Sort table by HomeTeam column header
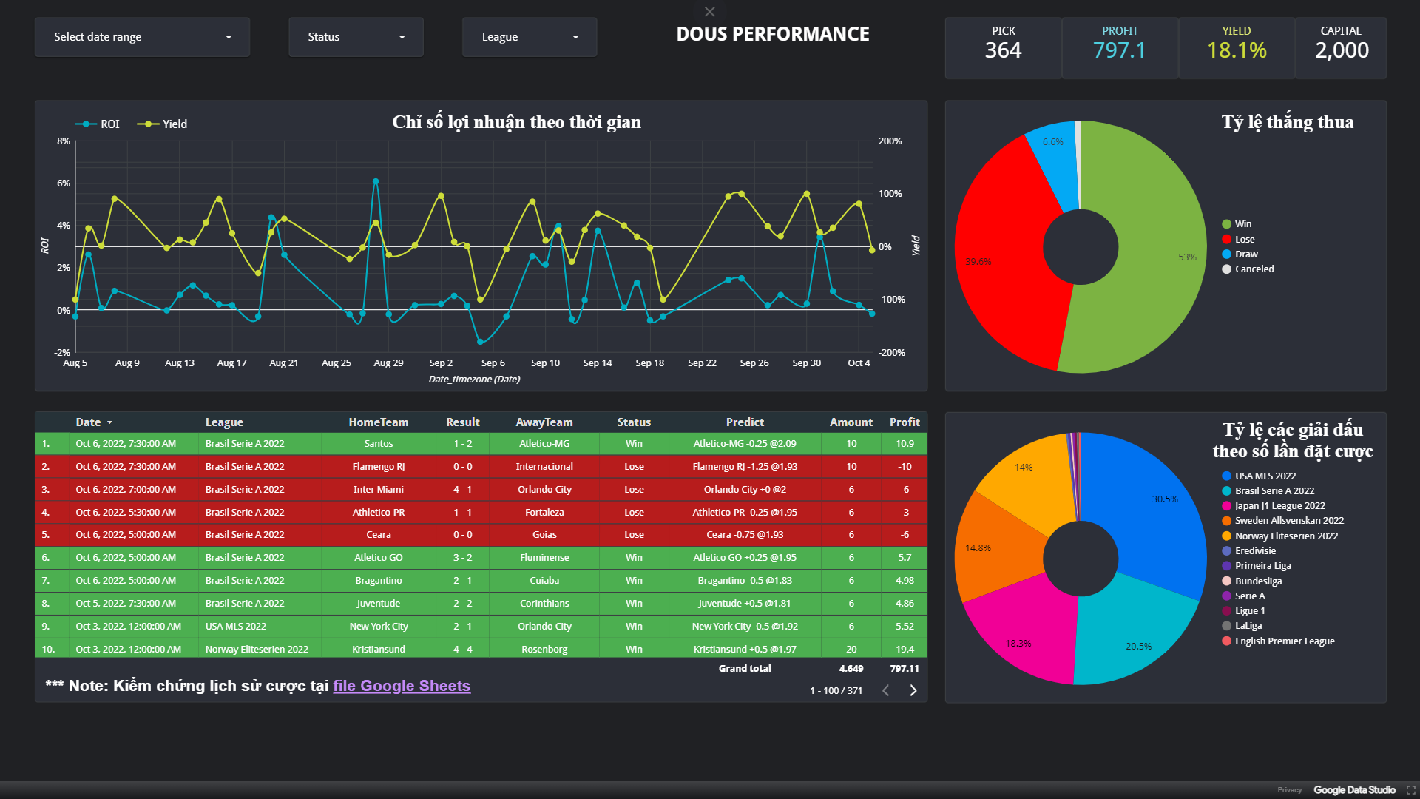This screenshot has width=1420, height=799. pos(378,422)
